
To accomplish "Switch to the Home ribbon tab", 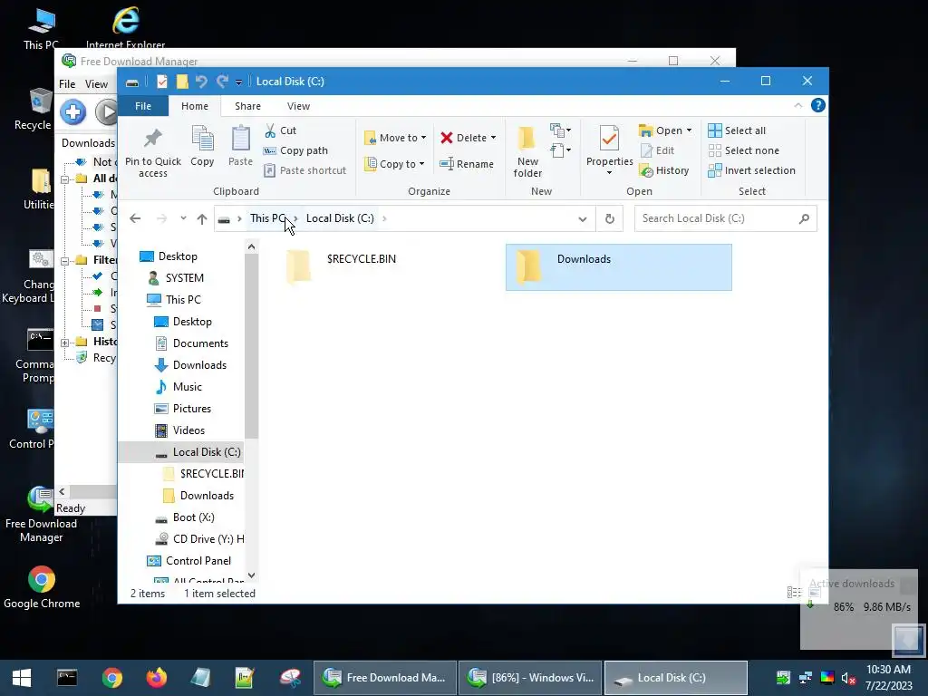I will pos(195,106).
